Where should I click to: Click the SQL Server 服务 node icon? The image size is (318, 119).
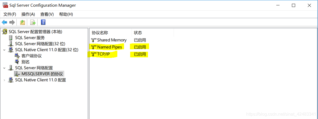coord(11,38)
